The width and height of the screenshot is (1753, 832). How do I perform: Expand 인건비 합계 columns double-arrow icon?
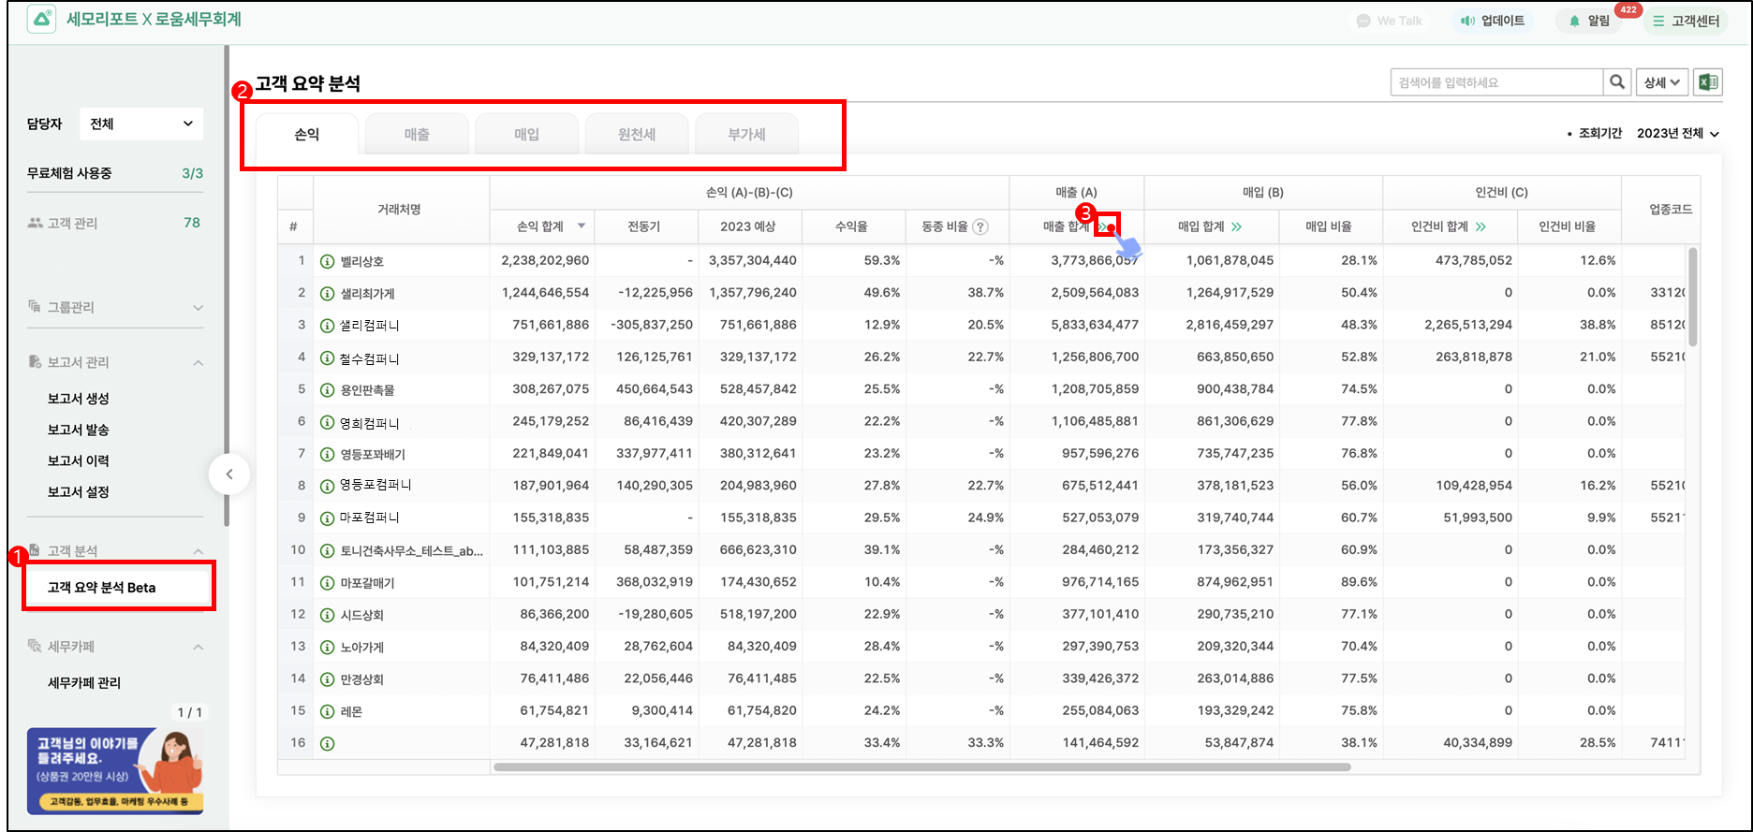(1480, 226)
